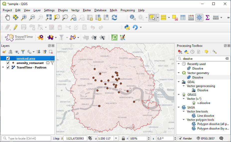
Task: Open the map scale dropdown
Action: point(116,138)
